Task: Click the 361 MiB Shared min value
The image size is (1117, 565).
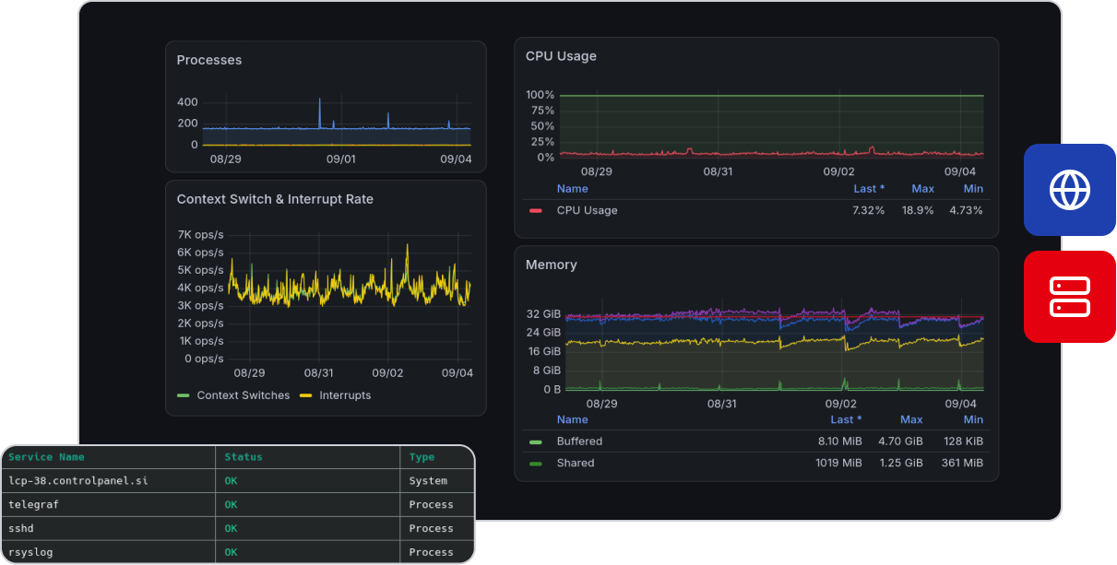Action: tap(962, 463)
